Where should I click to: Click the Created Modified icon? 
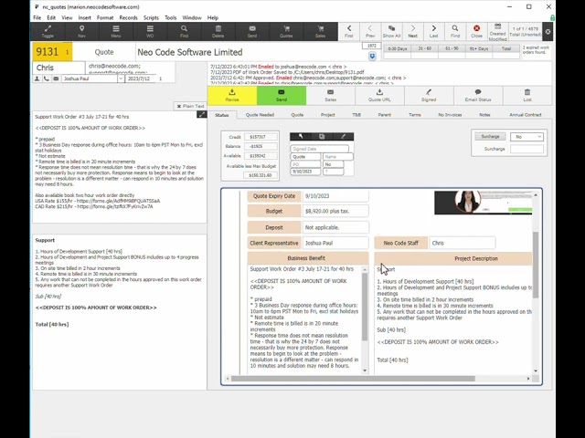pos(497,31)
